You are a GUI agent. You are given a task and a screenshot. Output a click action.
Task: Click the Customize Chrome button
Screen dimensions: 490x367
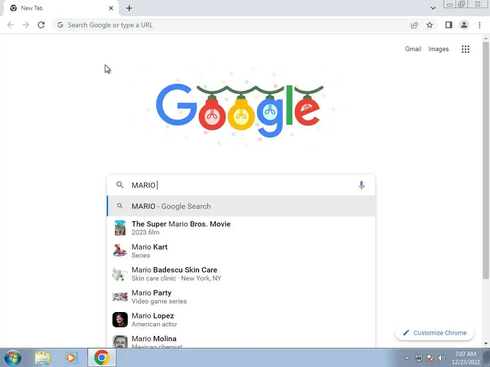[x=434, y=333]
